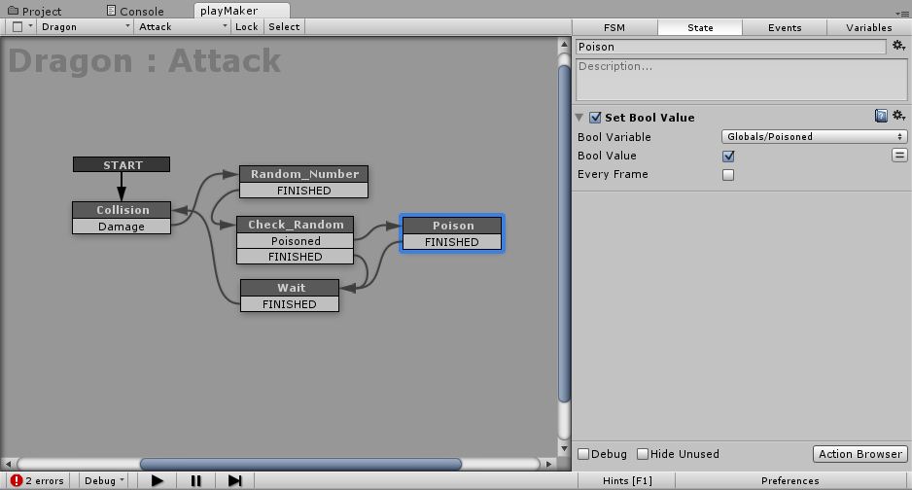Open the panel options menu at top right corner
This screenshot has width=912, height=490.
pos(902,14)
